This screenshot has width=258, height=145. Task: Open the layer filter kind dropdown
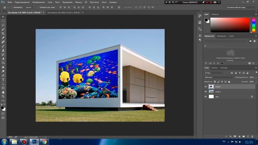(x=214, y=73)
